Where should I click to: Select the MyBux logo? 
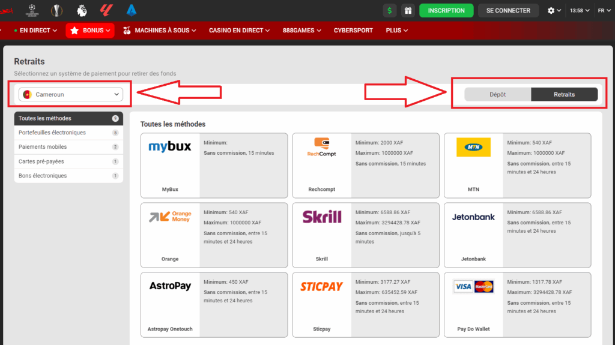click(170, 146)
